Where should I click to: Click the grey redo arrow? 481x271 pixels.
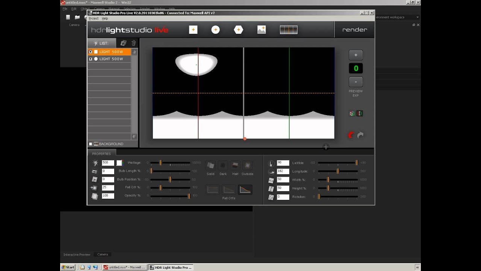coord(360,135)
